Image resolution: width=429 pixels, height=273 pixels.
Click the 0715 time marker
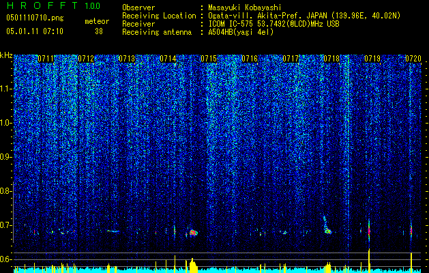point(209,59)
